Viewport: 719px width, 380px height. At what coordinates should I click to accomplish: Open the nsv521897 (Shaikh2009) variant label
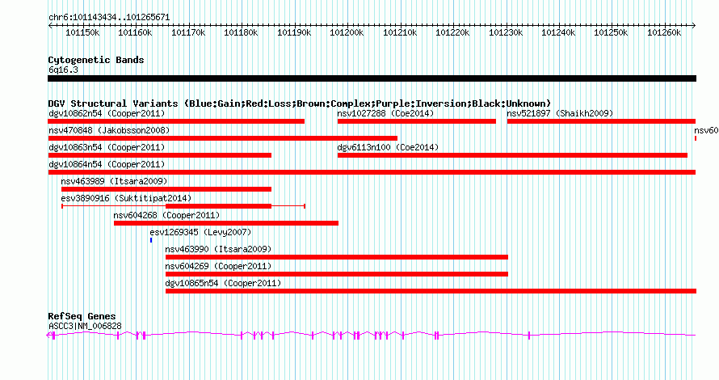[x=560, y=113]
